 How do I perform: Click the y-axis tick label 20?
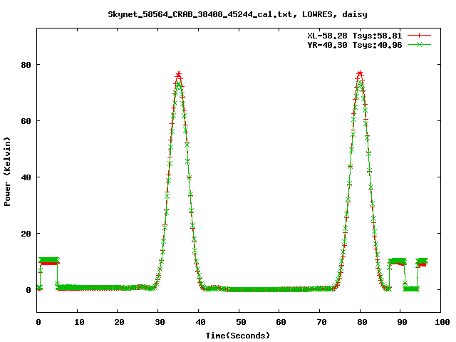pyautogui.click(x=26, y=234)
